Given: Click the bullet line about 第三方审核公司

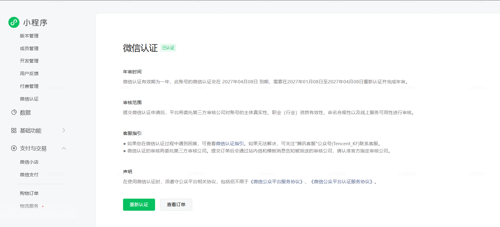Looking at the screenshot, I should [x=258, y=151].
